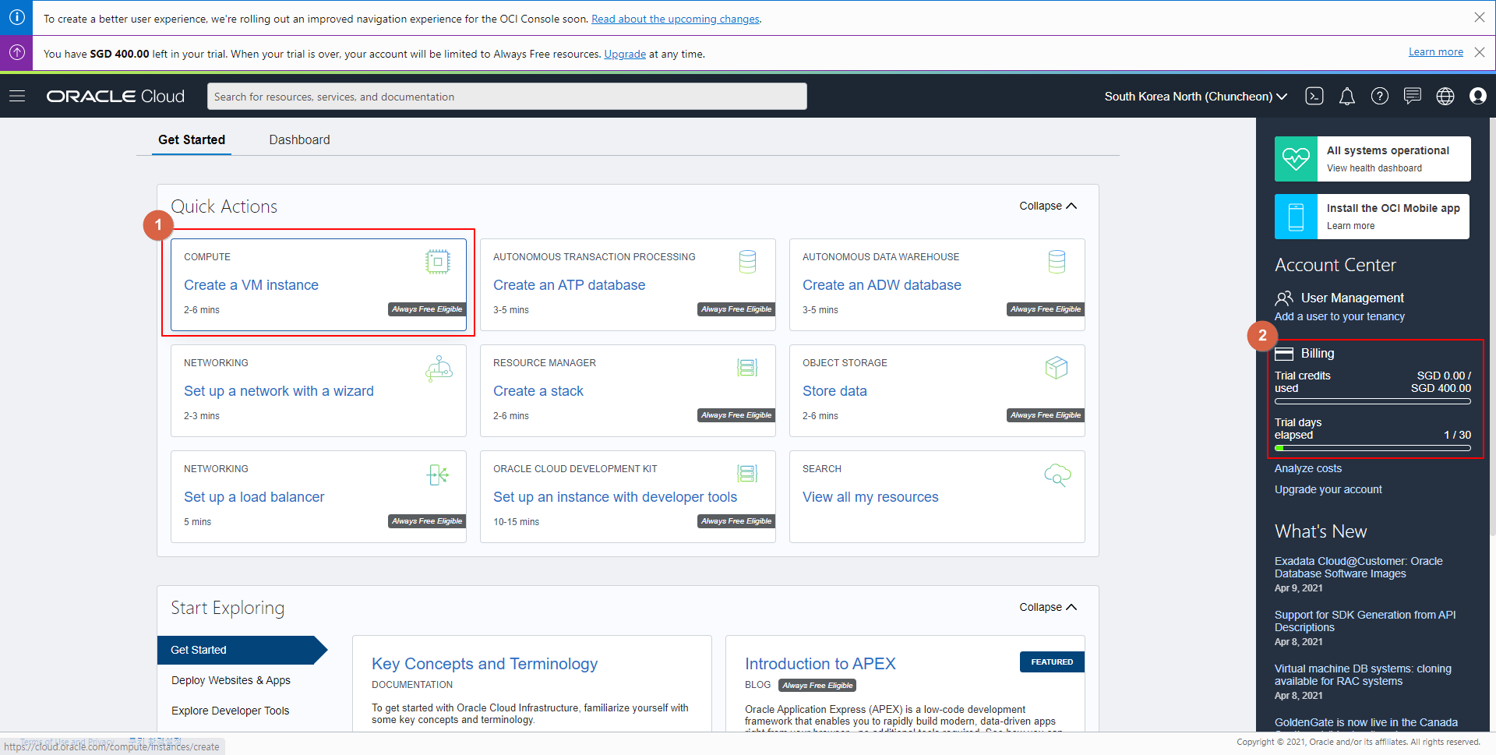Open View health dashboard
Image resolution: width=1496 pixels, height=755 pixels.
coord(1374,168)
